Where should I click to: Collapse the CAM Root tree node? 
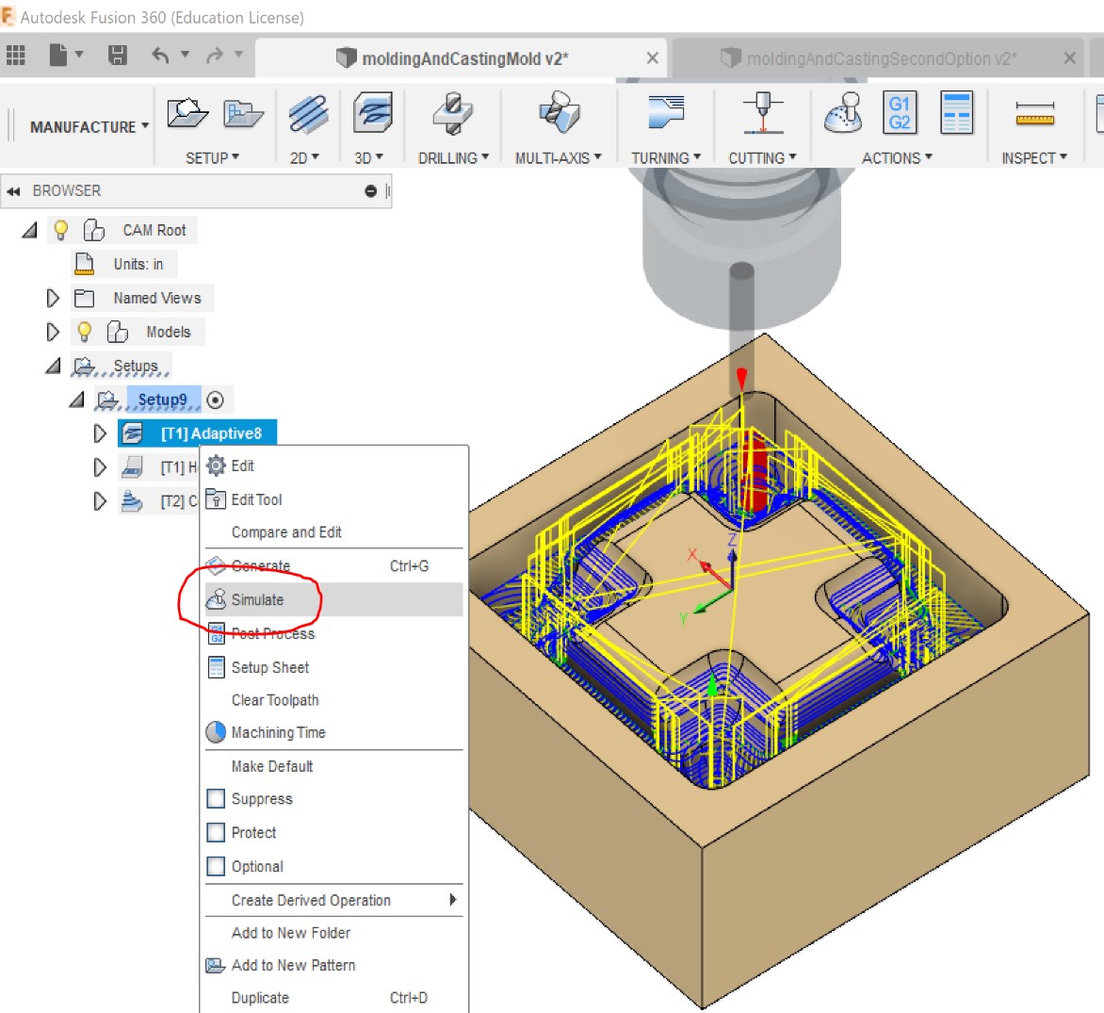(x=29, y=230)
